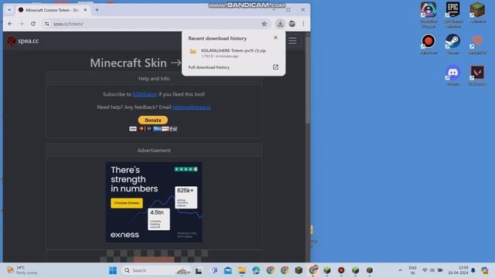Close the Minecraft Custom Totem tab
Viewport: 495px width, 278px height.
[x=85, y=10]
